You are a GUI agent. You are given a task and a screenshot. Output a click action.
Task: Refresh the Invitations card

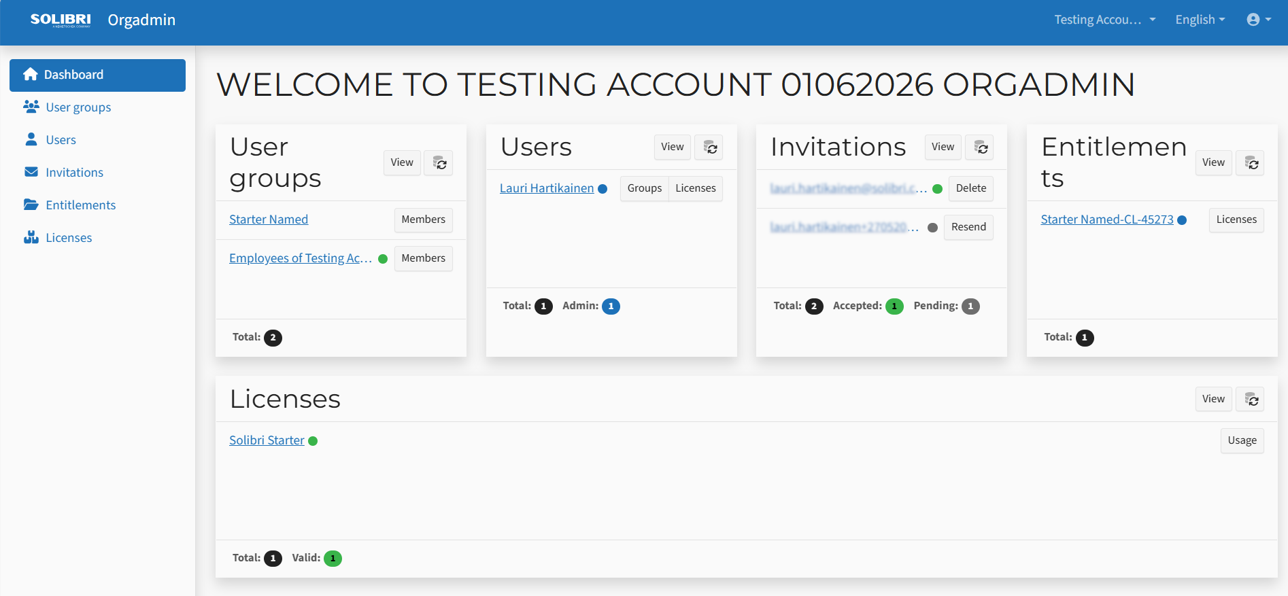point(979,147)
